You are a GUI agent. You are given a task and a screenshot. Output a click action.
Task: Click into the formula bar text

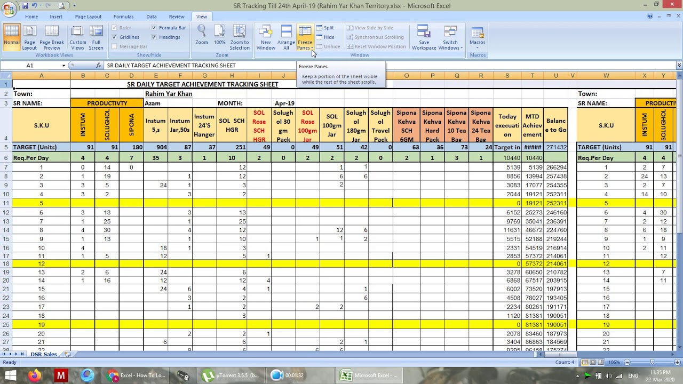390,66
